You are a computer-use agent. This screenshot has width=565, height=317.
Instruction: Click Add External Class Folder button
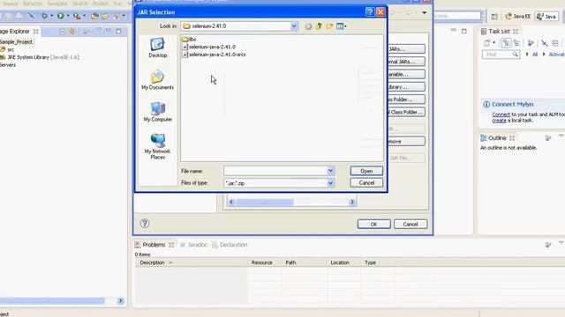(406, 112)
